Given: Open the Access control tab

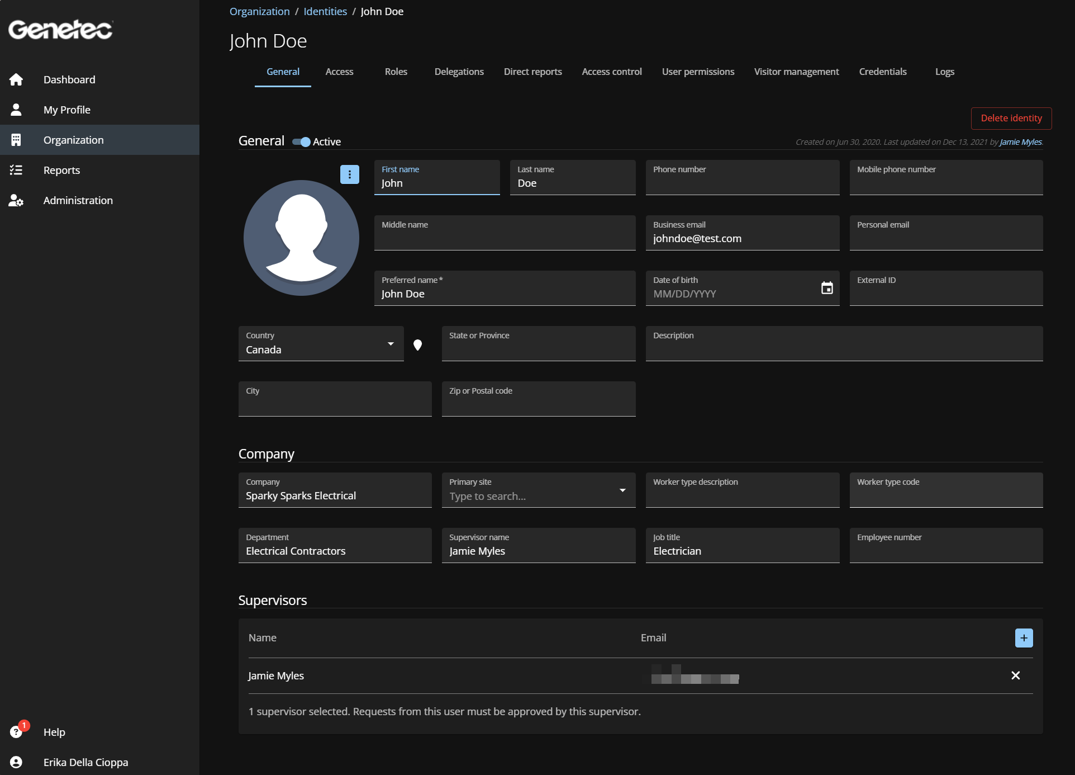Looking at the screenshot, I should 612,72.
